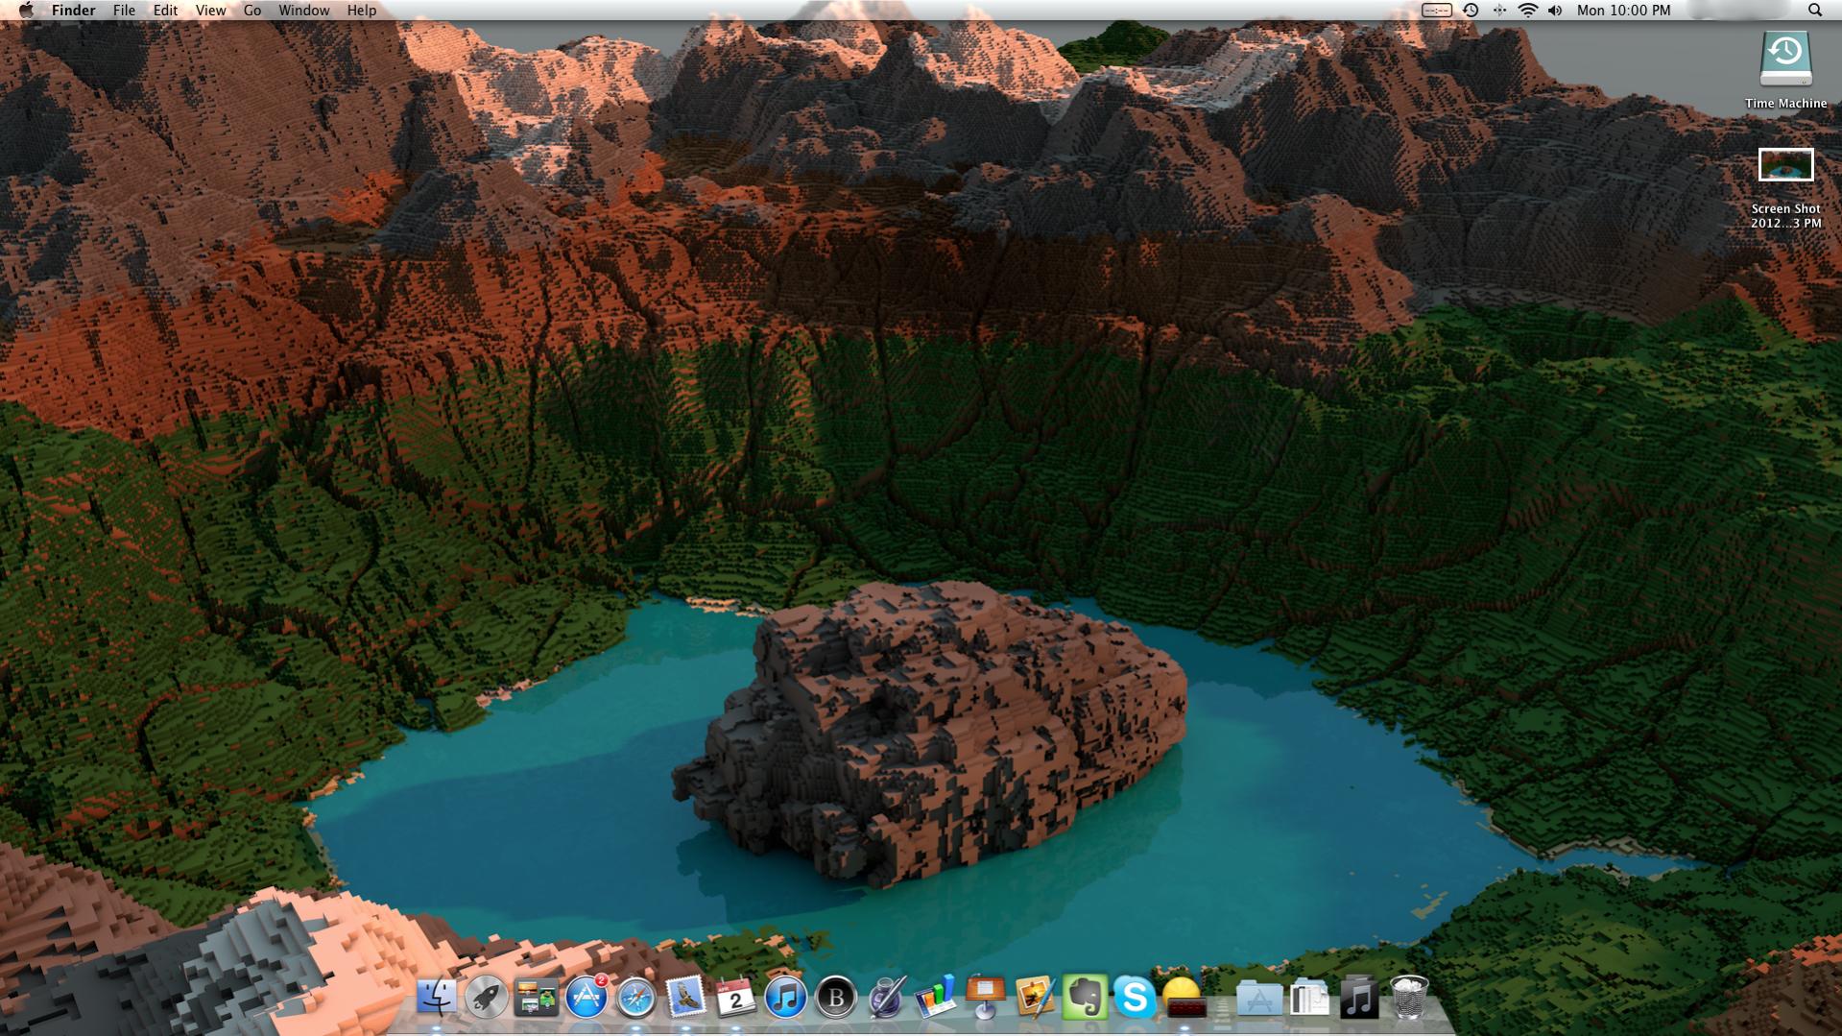The width and height of the screenshot is (1842, 1036).
Task: Open the File menu
Action: (x=124, y=11)
